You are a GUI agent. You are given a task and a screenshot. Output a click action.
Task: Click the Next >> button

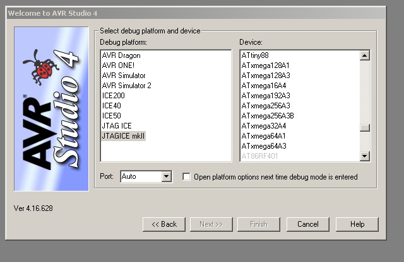pos(211,224)
